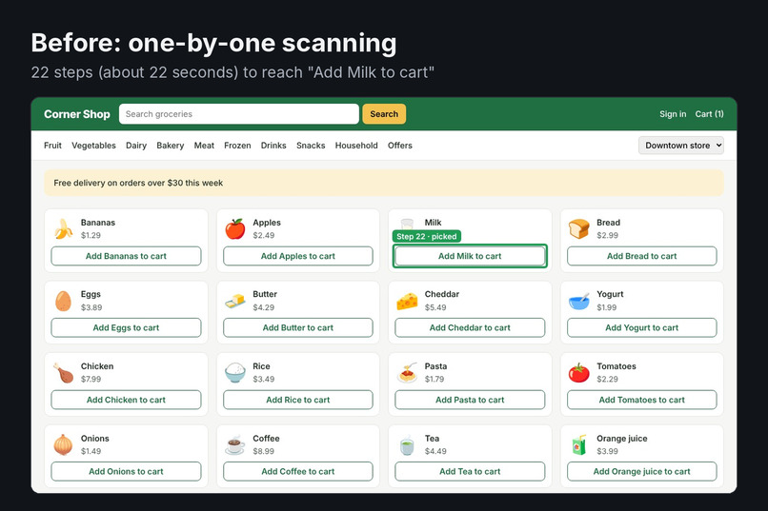Click the yogurt bowl icon
The width and height of the screenshot is (768, 511).
[x=579, y=301]
